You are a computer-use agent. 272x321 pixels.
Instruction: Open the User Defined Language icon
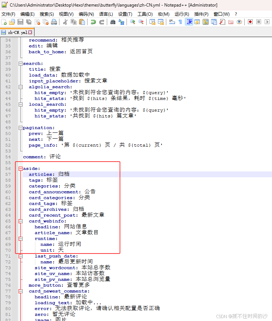pyautogui.click(x=197, y=22)
